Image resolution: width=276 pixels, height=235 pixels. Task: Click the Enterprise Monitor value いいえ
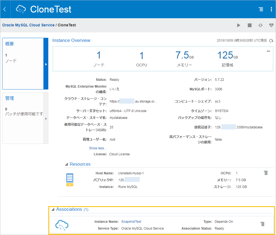pyautogui.click(x=115, y=89)
